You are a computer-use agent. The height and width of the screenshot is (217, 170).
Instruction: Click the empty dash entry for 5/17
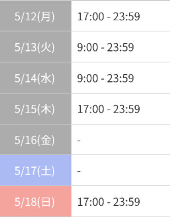79,171
